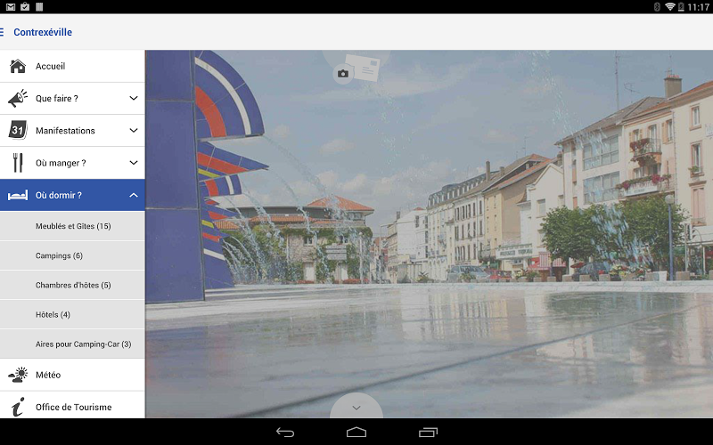Image resolution: width=713 pixels, height=445 pixels.
Task: Tap the fork and knife icon
Action: pyautogui.click(x=18, y=163)
